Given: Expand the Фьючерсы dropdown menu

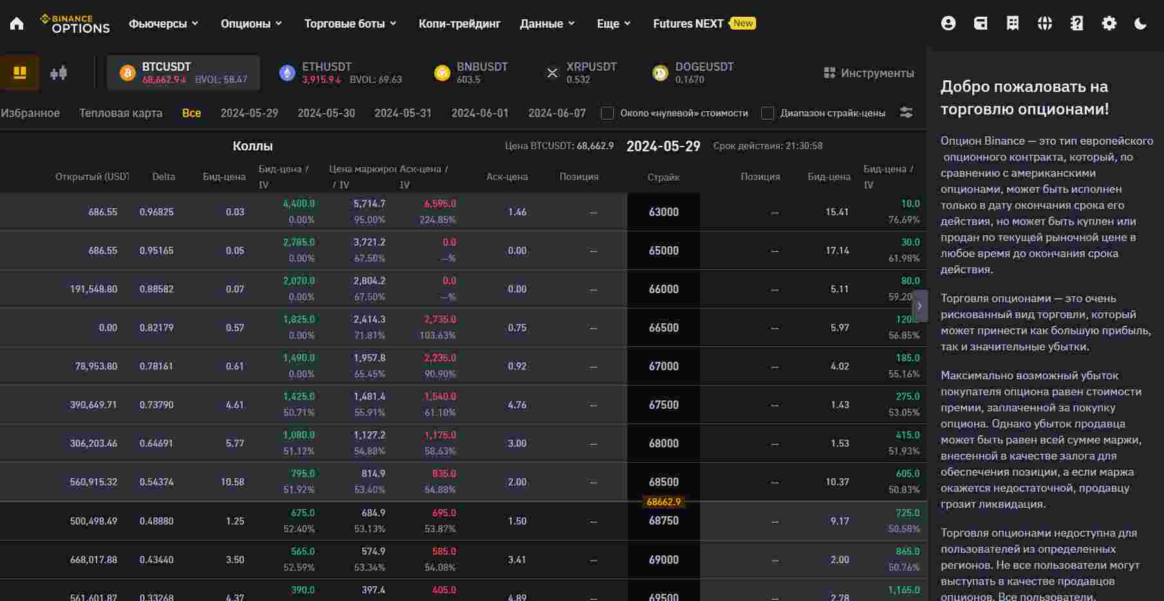Looking at the screenshot, I should 163,24.
